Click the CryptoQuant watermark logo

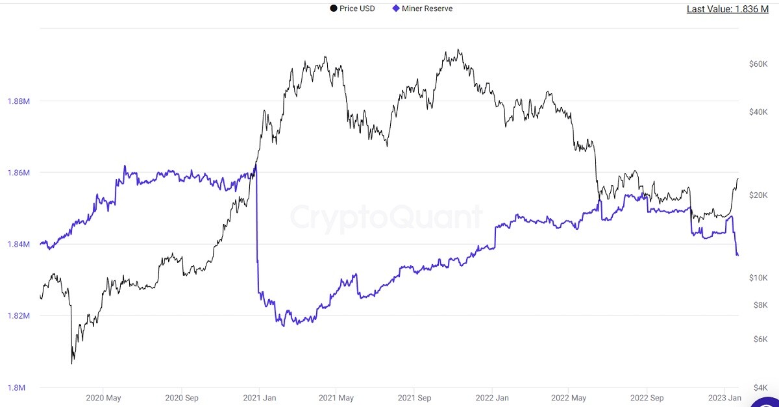tap(386, 217)
